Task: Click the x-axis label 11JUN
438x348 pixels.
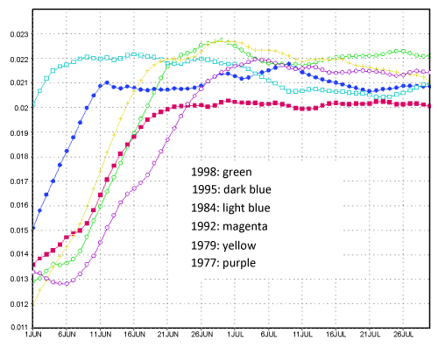Action: pyautogui.click(x=101, y=334)
